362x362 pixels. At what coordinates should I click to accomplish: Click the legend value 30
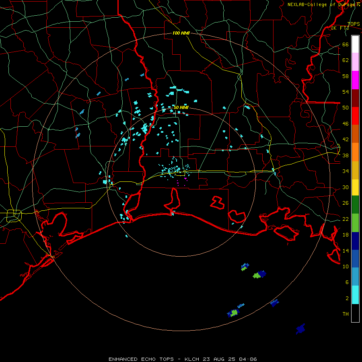point(346,187)
